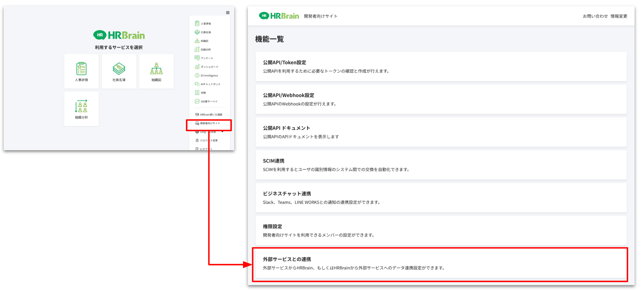Click the 組織図 service tile icon

point(156,68)
